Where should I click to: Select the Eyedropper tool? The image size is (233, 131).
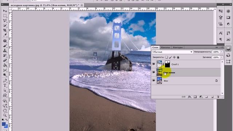[5, 35]
